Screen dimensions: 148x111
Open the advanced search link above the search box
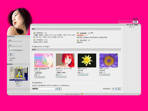(135, 19)
